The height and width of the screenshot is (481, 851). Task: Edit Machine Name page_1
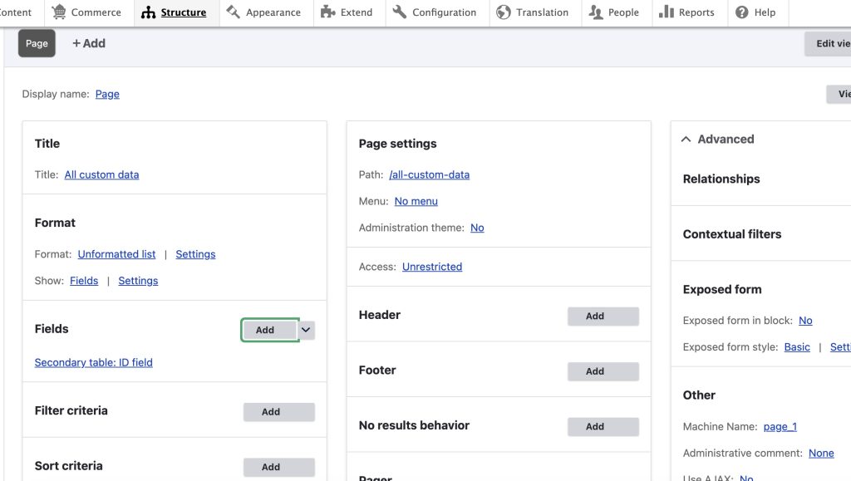point(780,427)
